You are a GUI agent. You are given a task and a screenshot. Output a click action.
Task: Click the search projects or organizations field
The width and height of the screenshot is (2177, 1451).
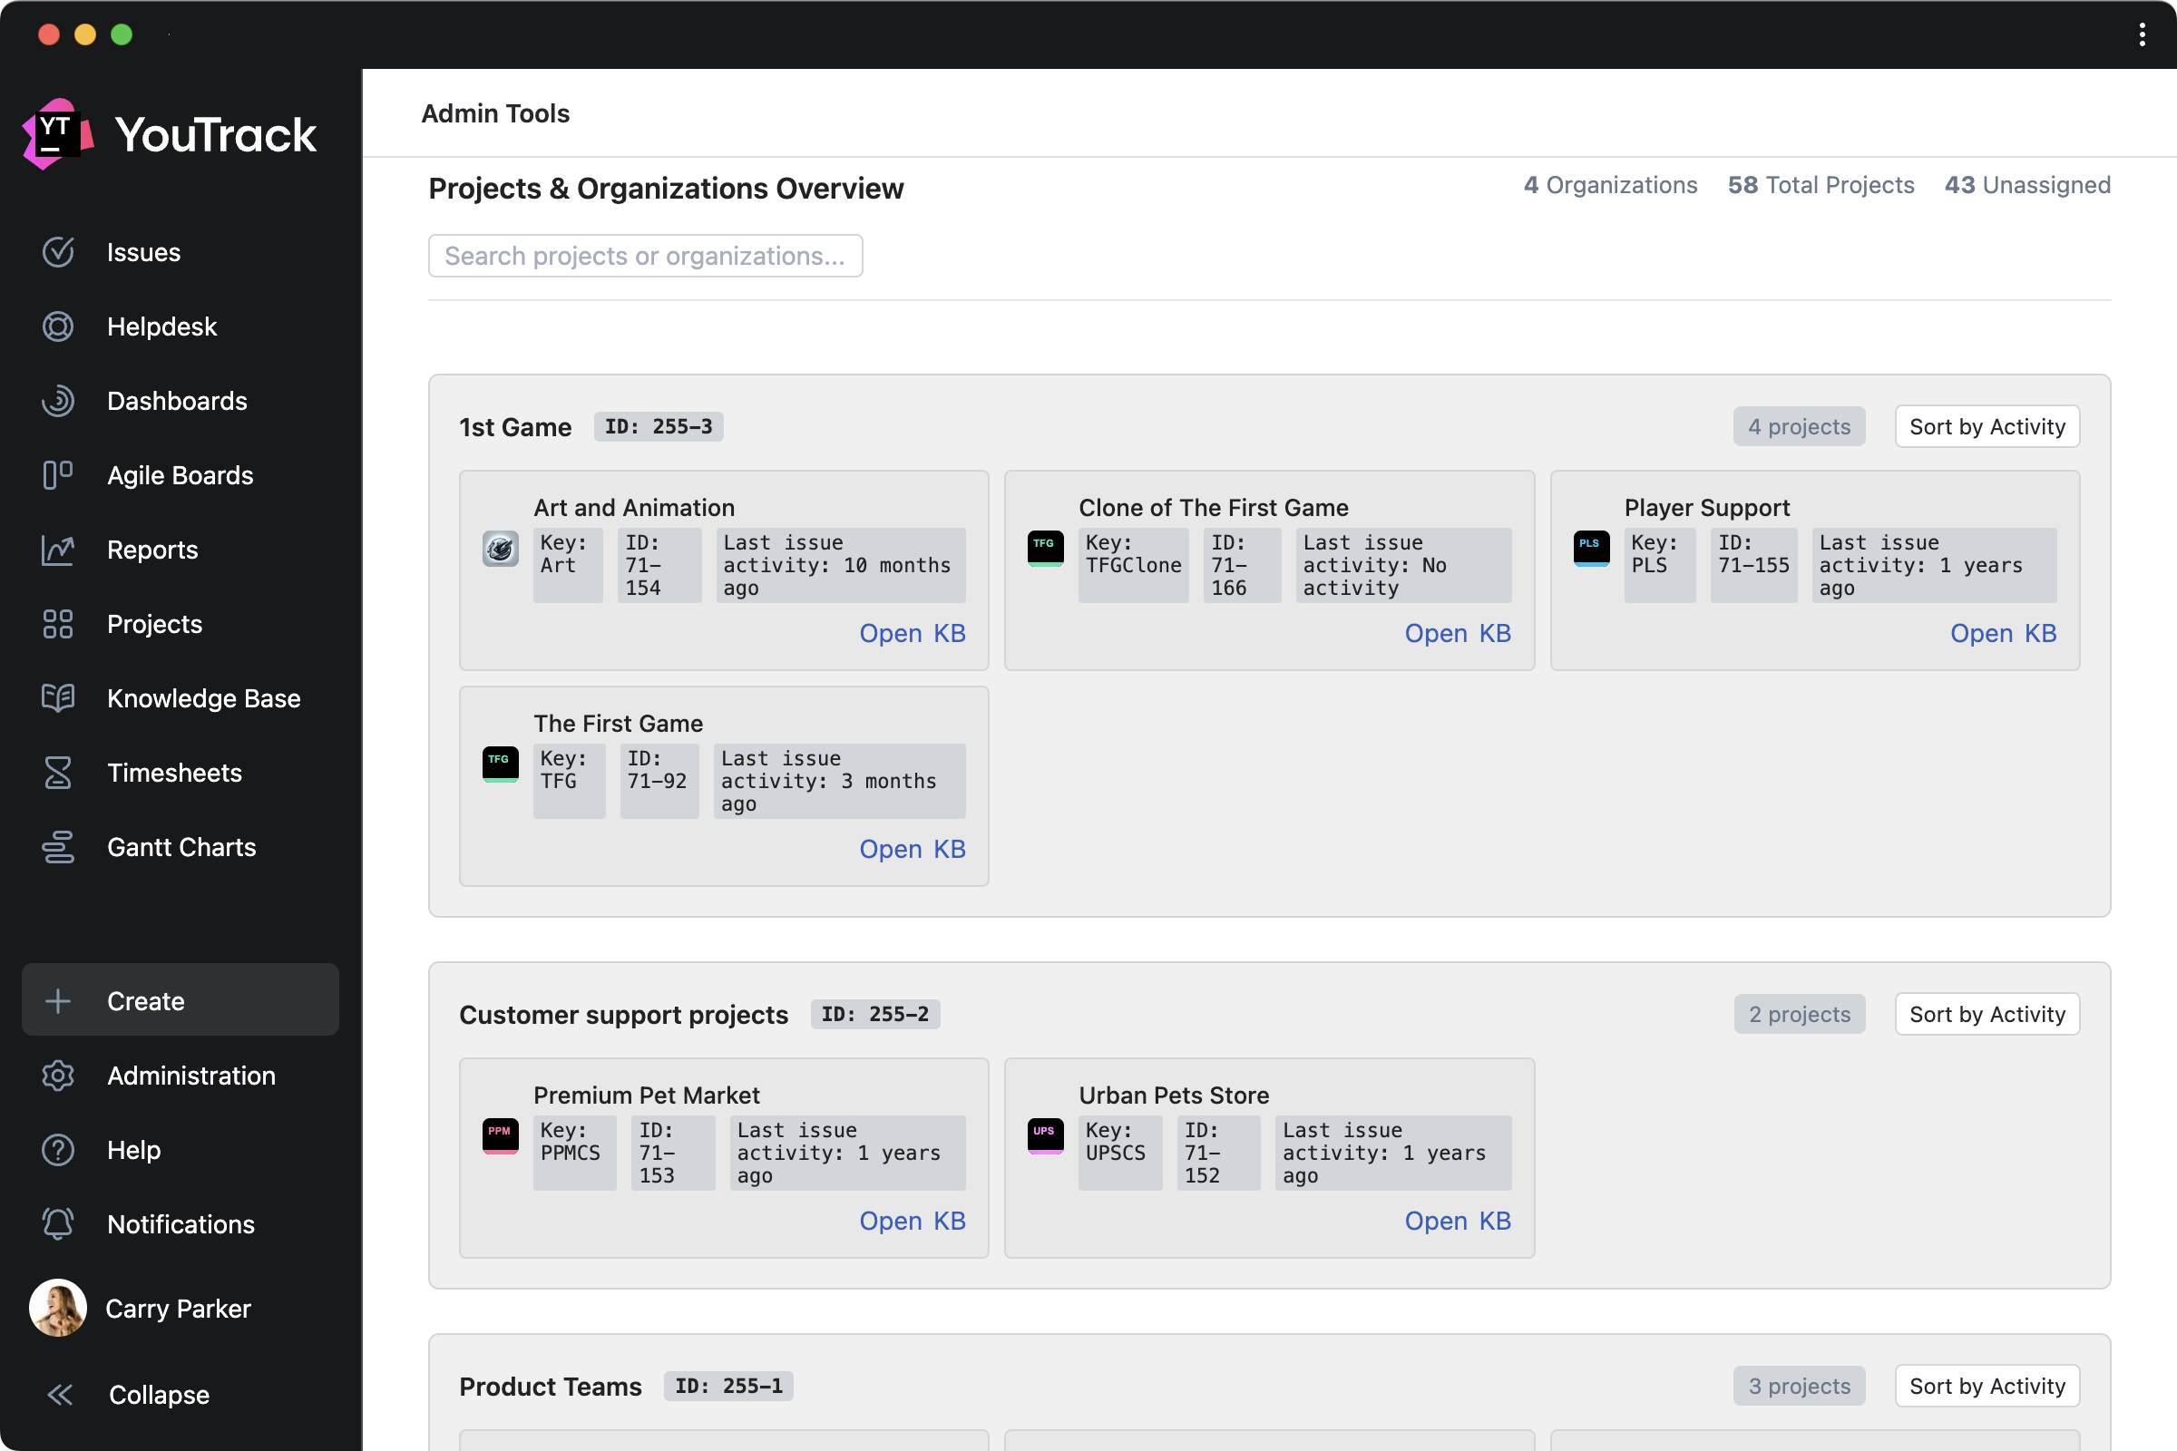645,256
